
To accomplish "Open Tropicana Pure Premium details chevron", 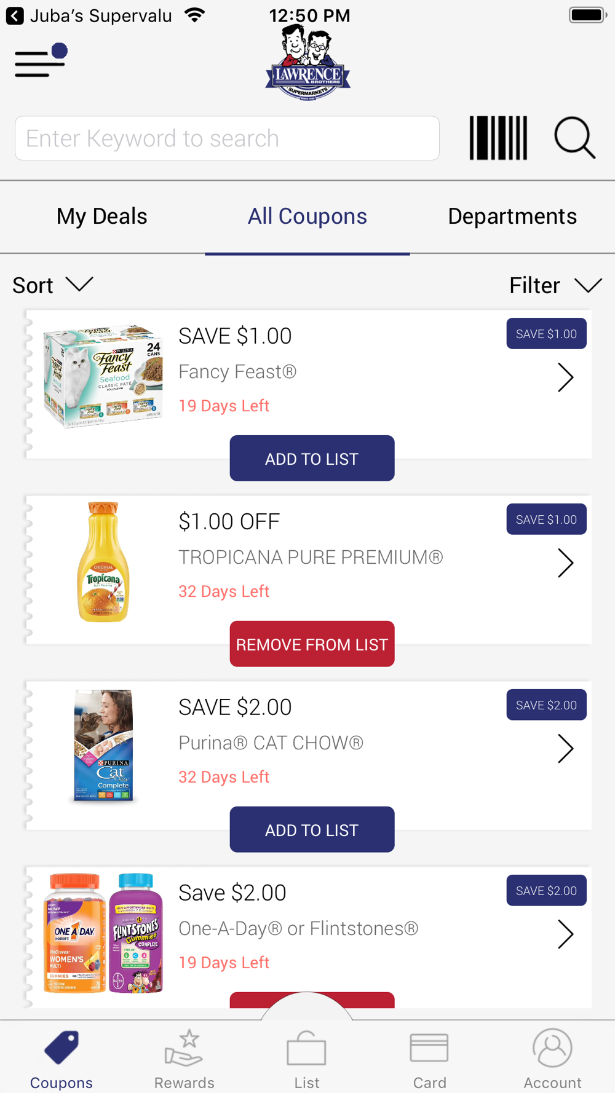I will click(x=565, y=563).
